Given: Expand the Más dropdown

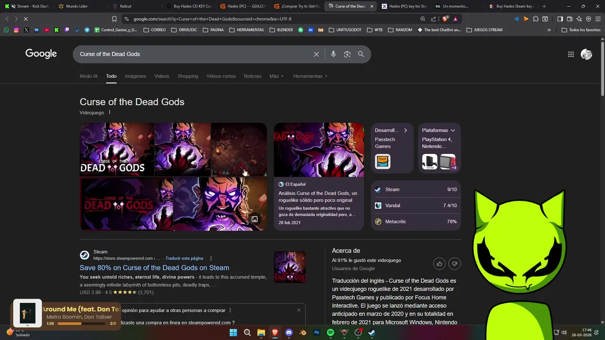Looking at the screenshot, I should [x=277, y=76].
